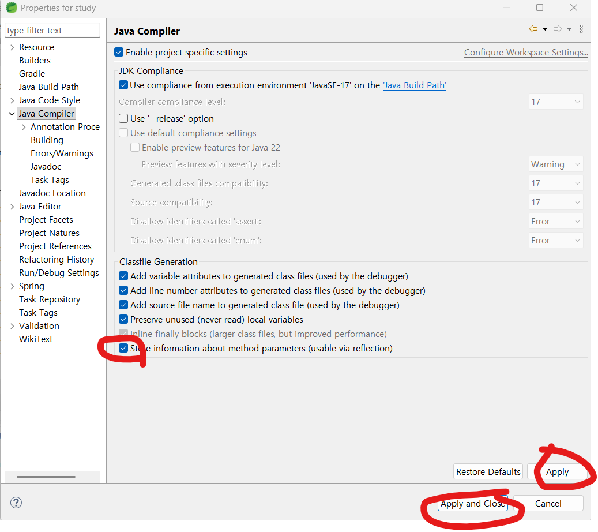Open Disallow identifiers called 'assert' dropdown
This screenshot has width=598, height=532.
[556, 222]
